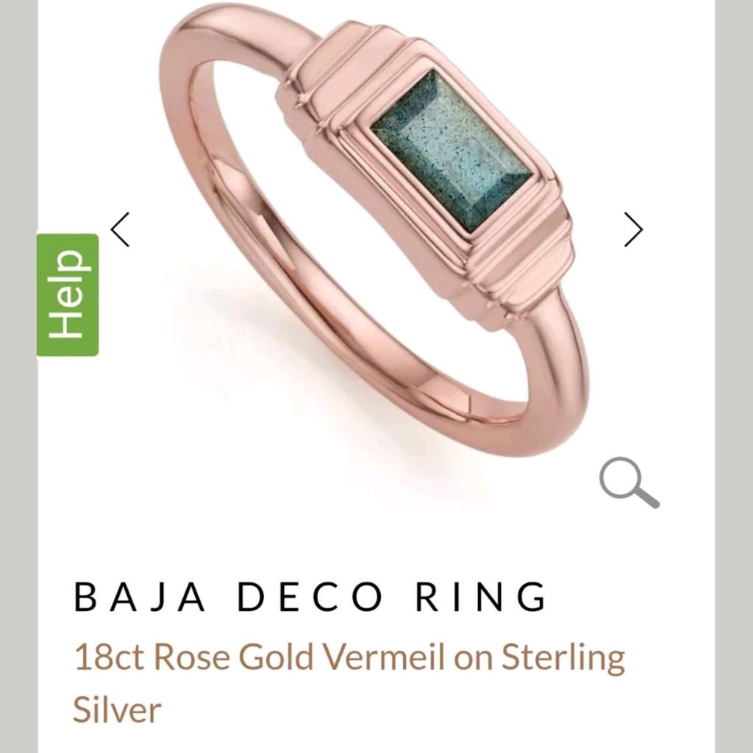This screenshot has width=753, height=753.
Task: Show the previous product image
Action: coord(120,229)
